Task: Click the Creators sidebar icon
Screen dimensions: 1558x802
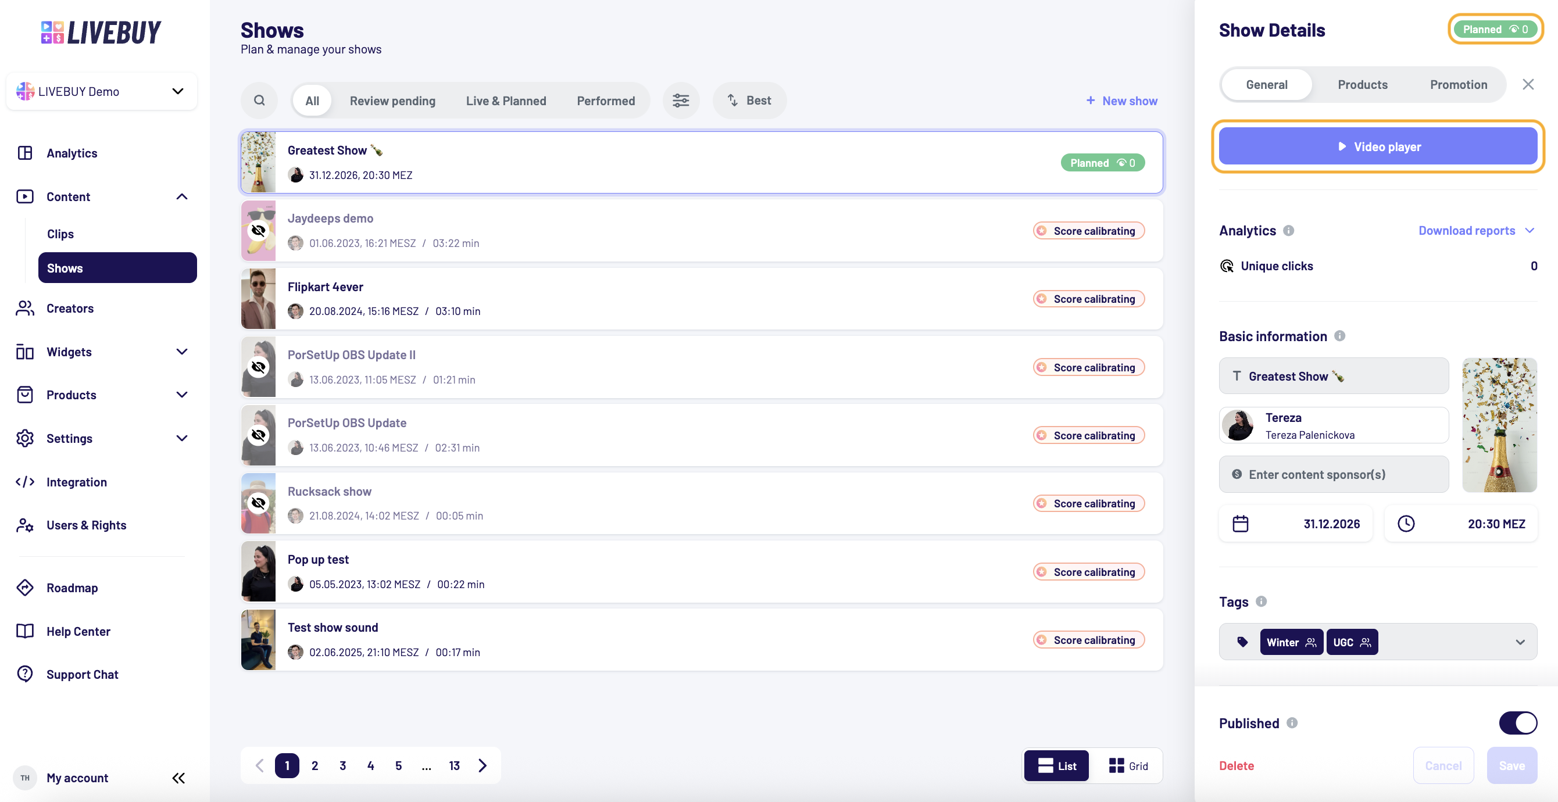Action: [25, 309]
